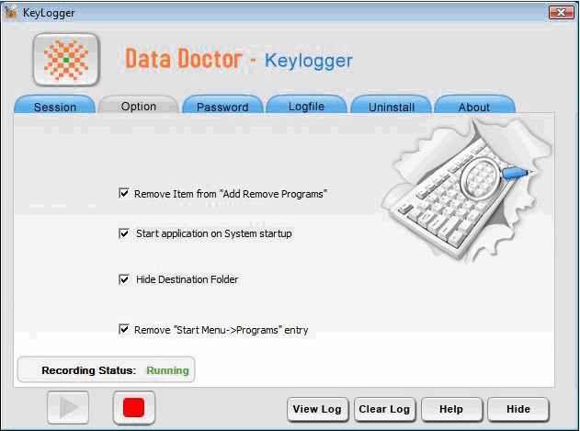
Task: Select the Option tab
Action: pyautogui.click(x=139, y=106)
